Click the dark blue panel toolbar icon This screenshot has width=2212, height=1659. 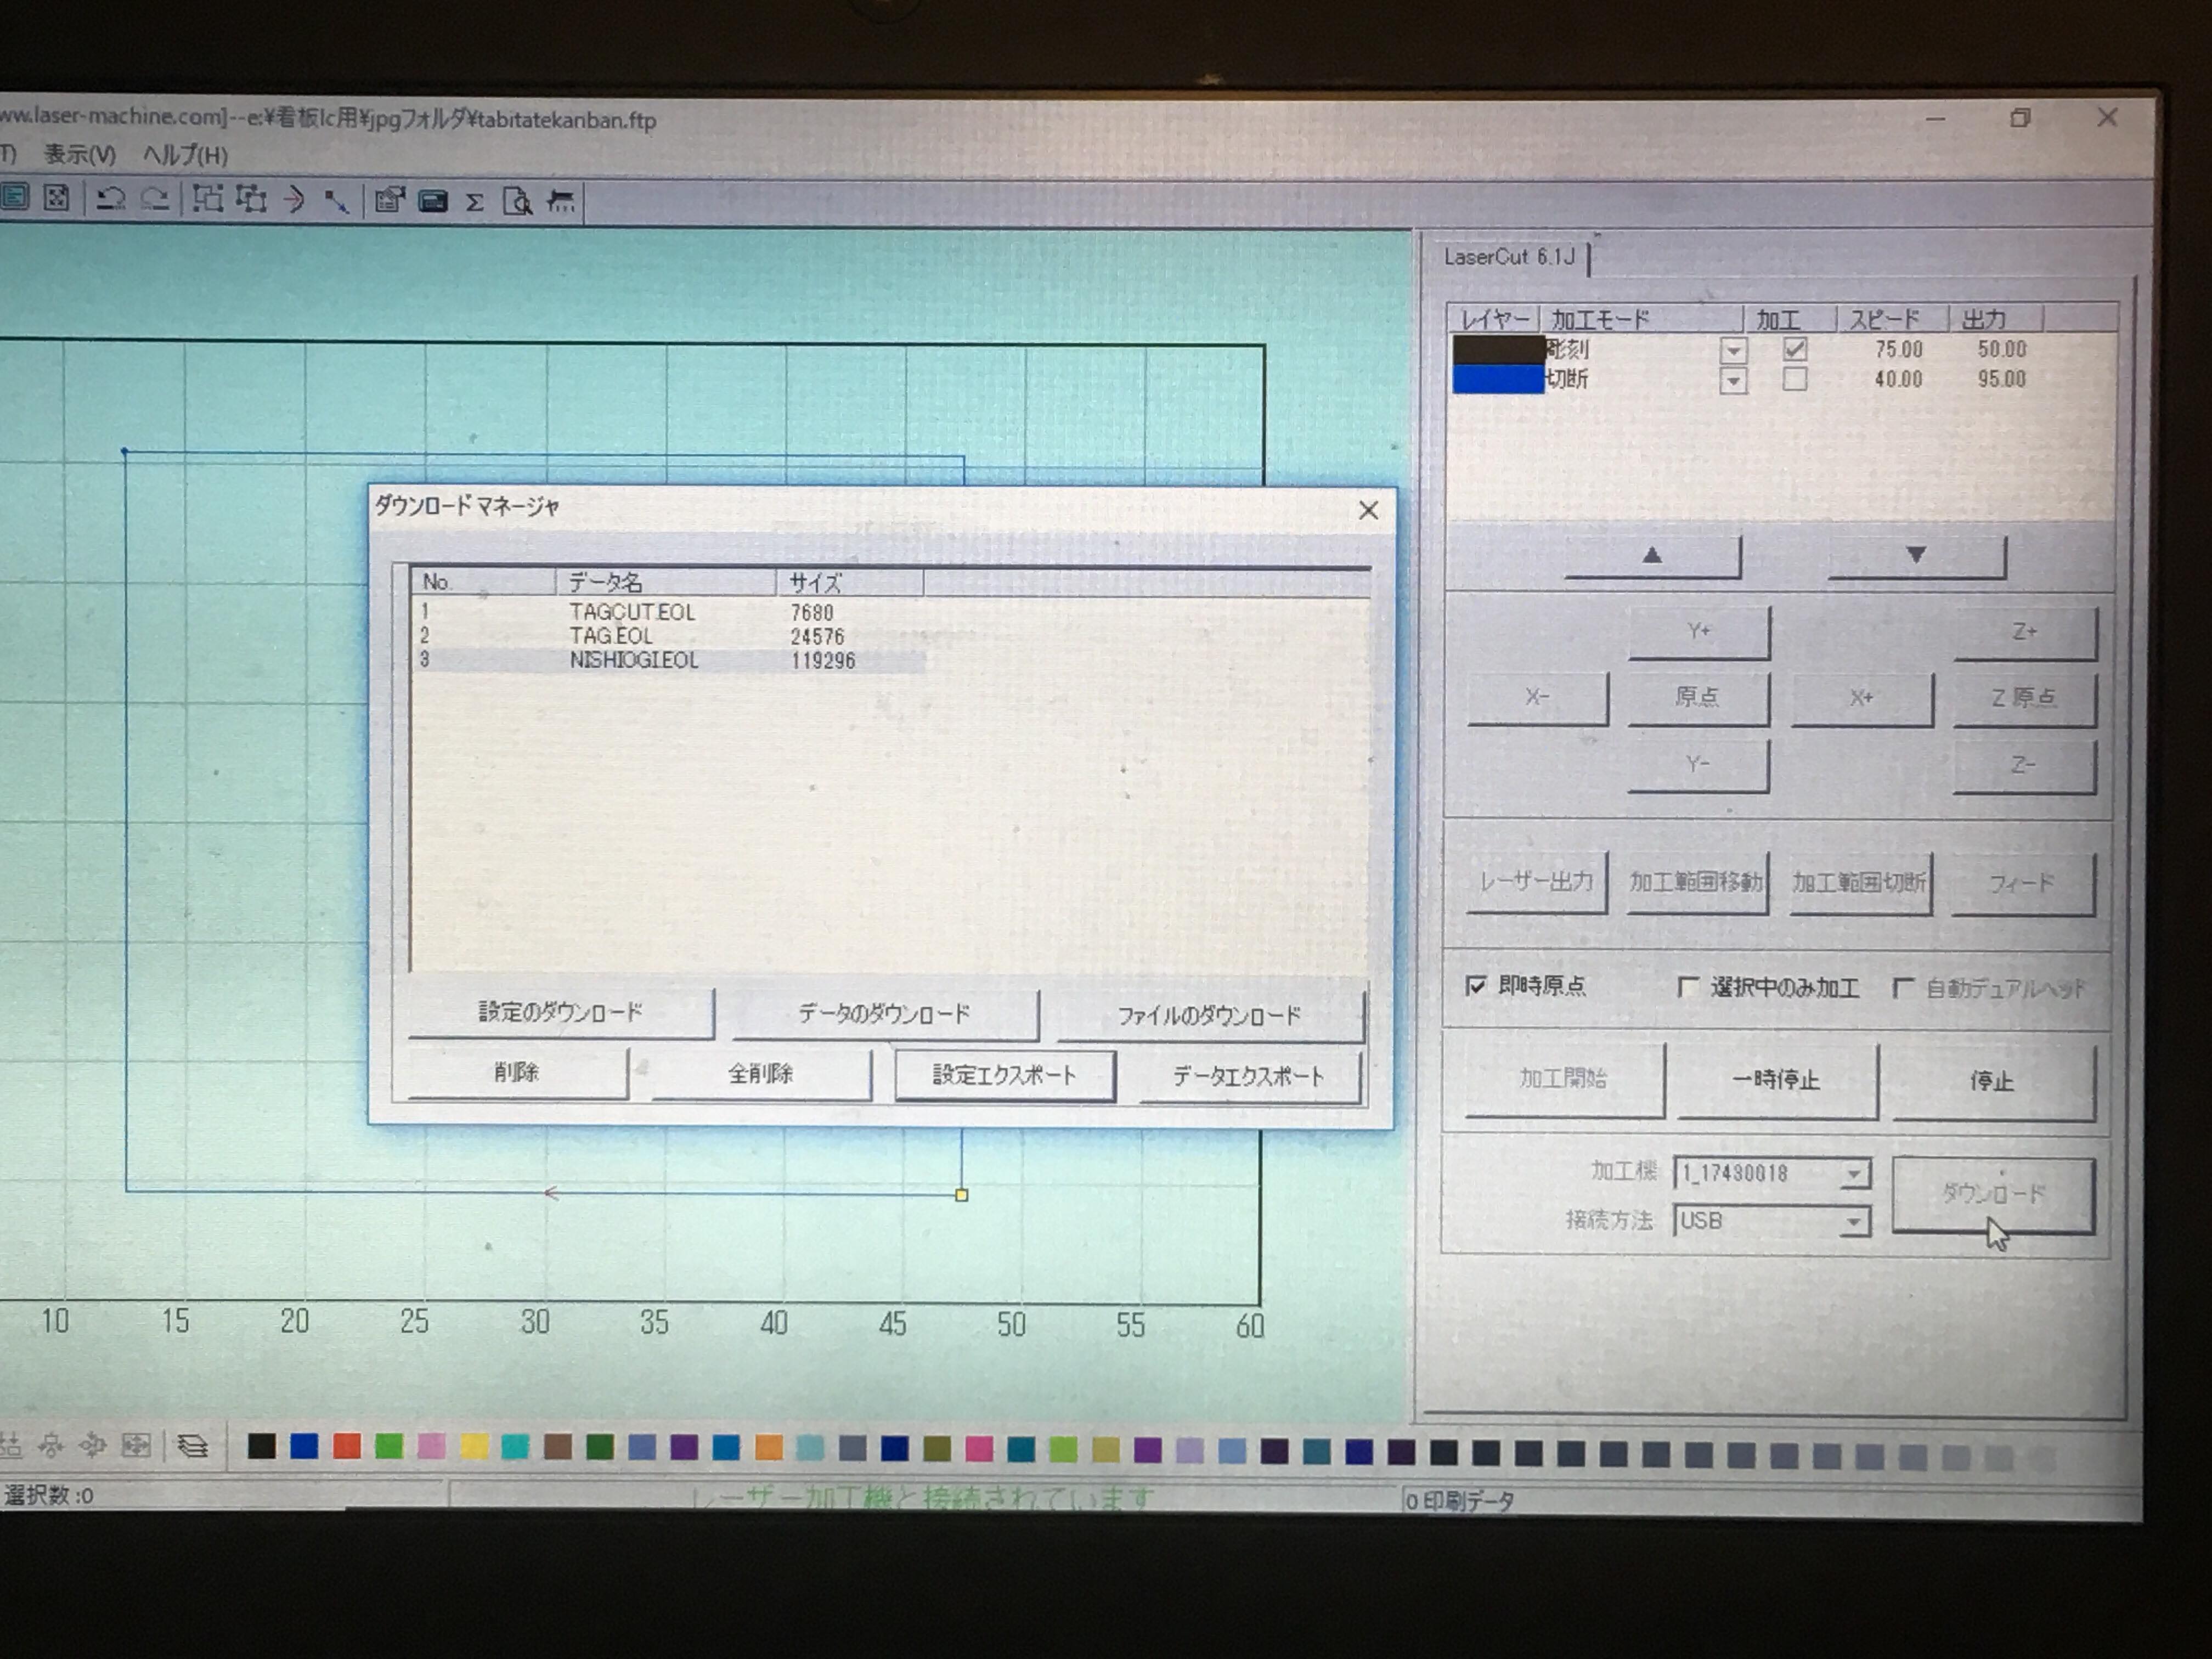[432, 202]
